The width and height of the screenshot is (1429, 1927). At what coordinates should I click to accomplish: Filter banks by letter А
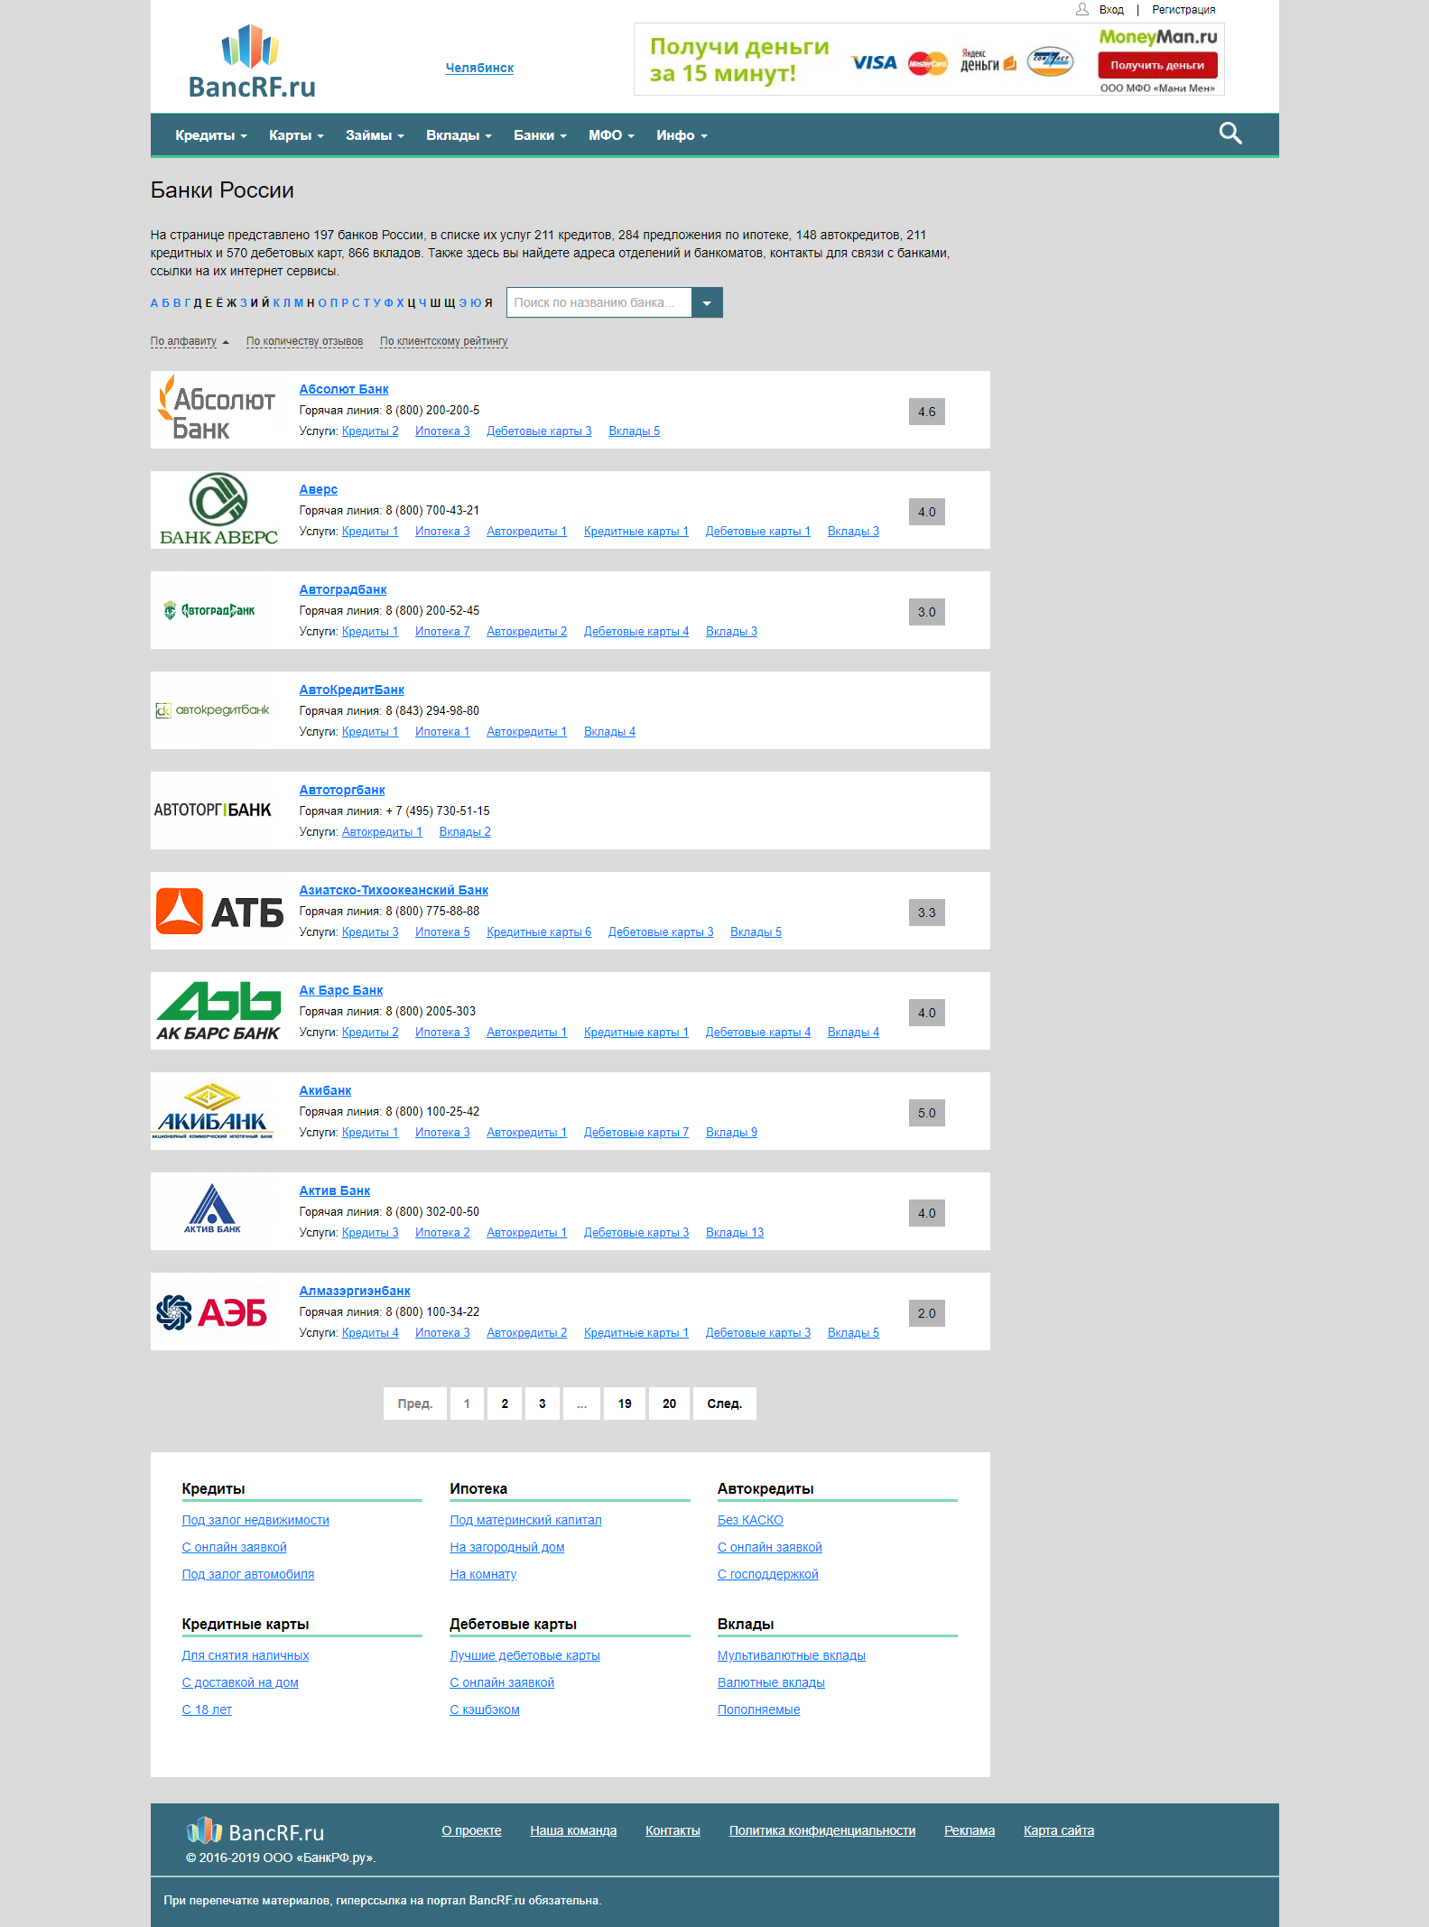[x=154, y=303]
